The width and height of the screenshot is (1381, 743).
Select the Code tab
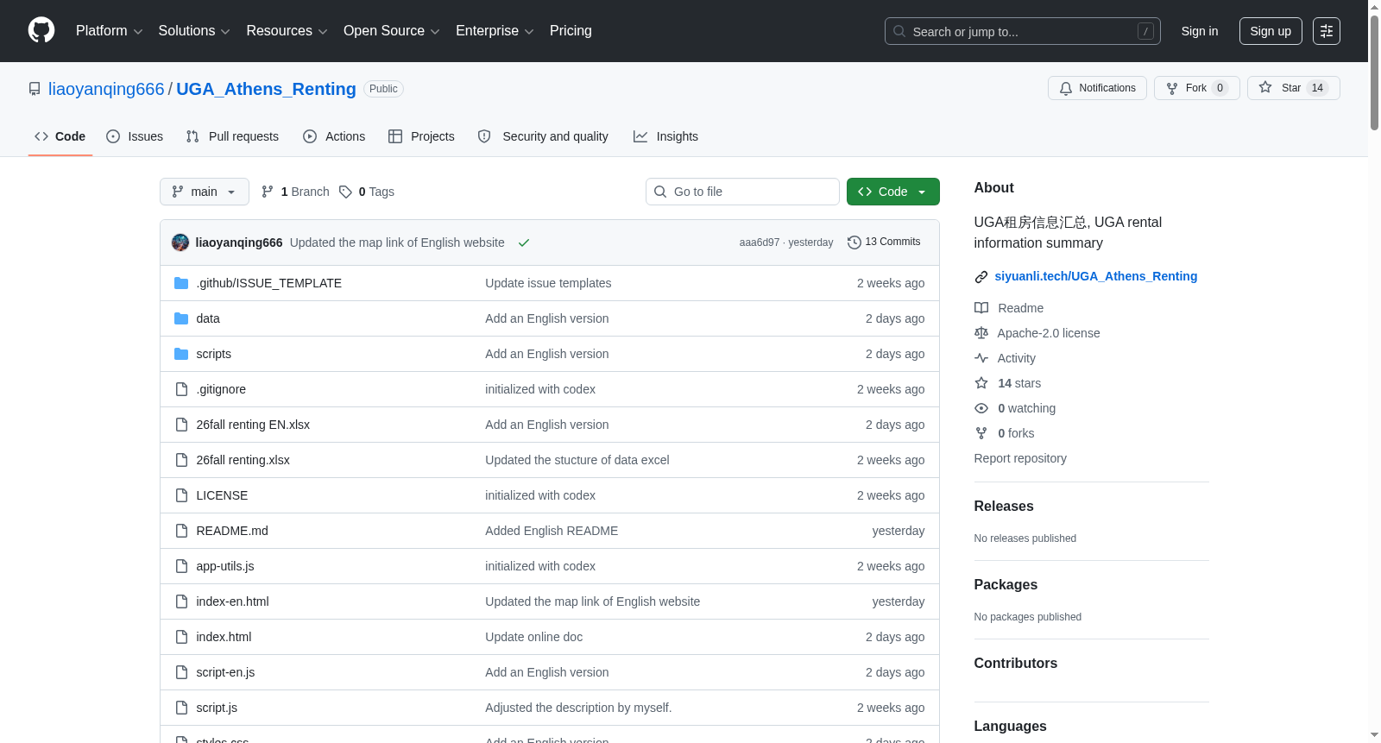point(60,136)
